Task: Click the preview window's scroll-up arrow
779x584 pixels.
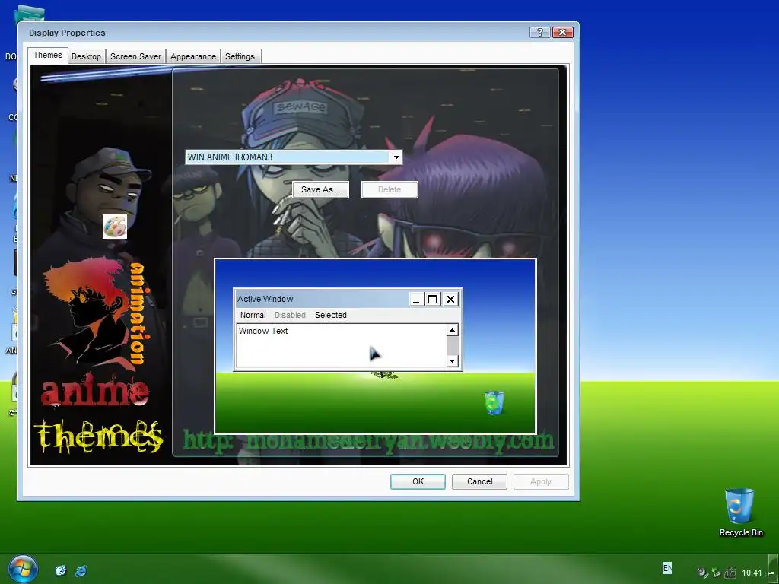Action: pyautogui.click(x=452, y=330)
